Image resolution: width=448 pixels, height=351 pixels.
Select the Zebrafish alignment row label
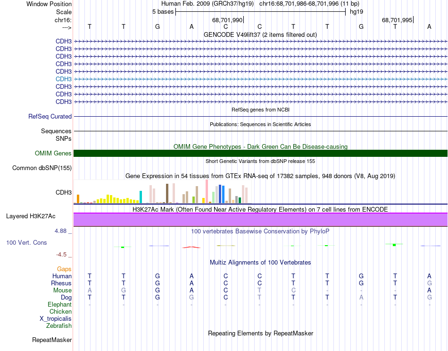59,326
